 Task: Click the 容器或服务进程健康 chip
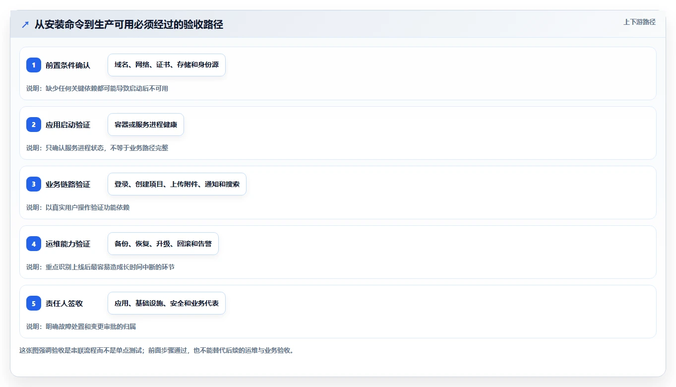click(x=146, y=125)
